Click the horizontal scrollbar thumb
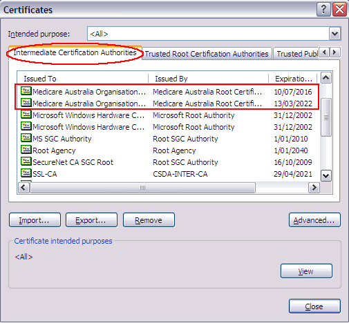Viewport: 349px width, 323px height. pos(142,188)
